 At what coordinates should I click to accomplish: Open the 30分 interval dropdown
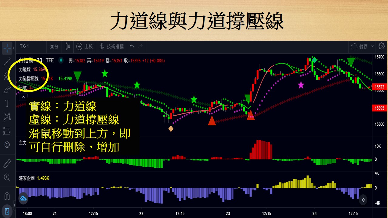54,47
